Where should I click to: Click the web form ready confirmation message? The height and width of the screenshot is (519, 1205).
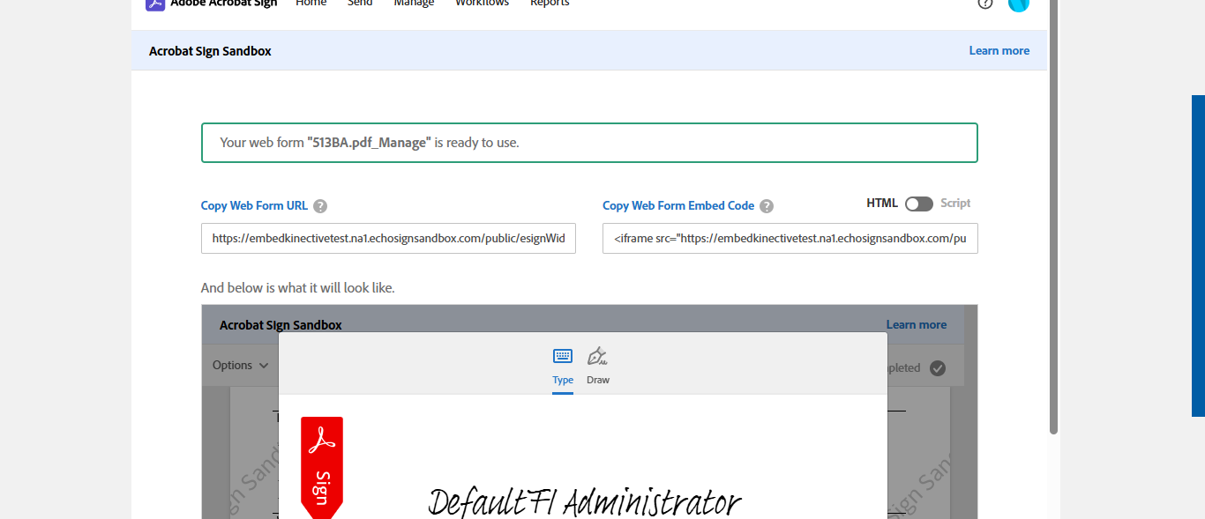tap(589, 142)
